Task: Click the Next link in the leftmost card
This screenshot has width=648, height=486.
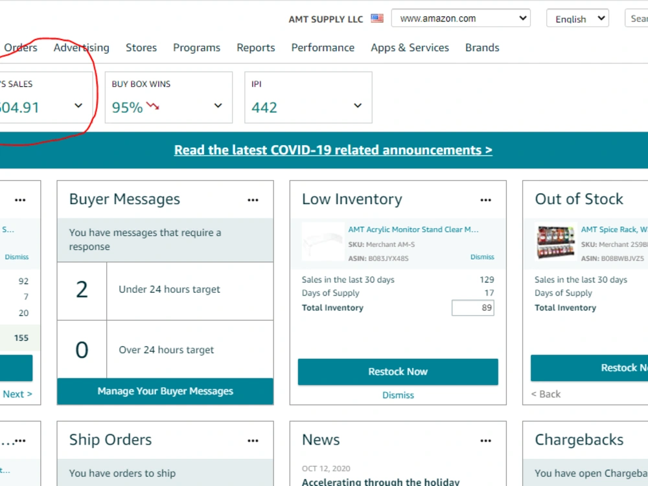Action: point(17,394)
